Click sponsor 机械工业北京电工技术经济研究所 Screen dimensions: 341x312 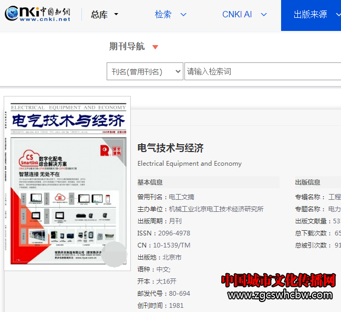(216, 209)
